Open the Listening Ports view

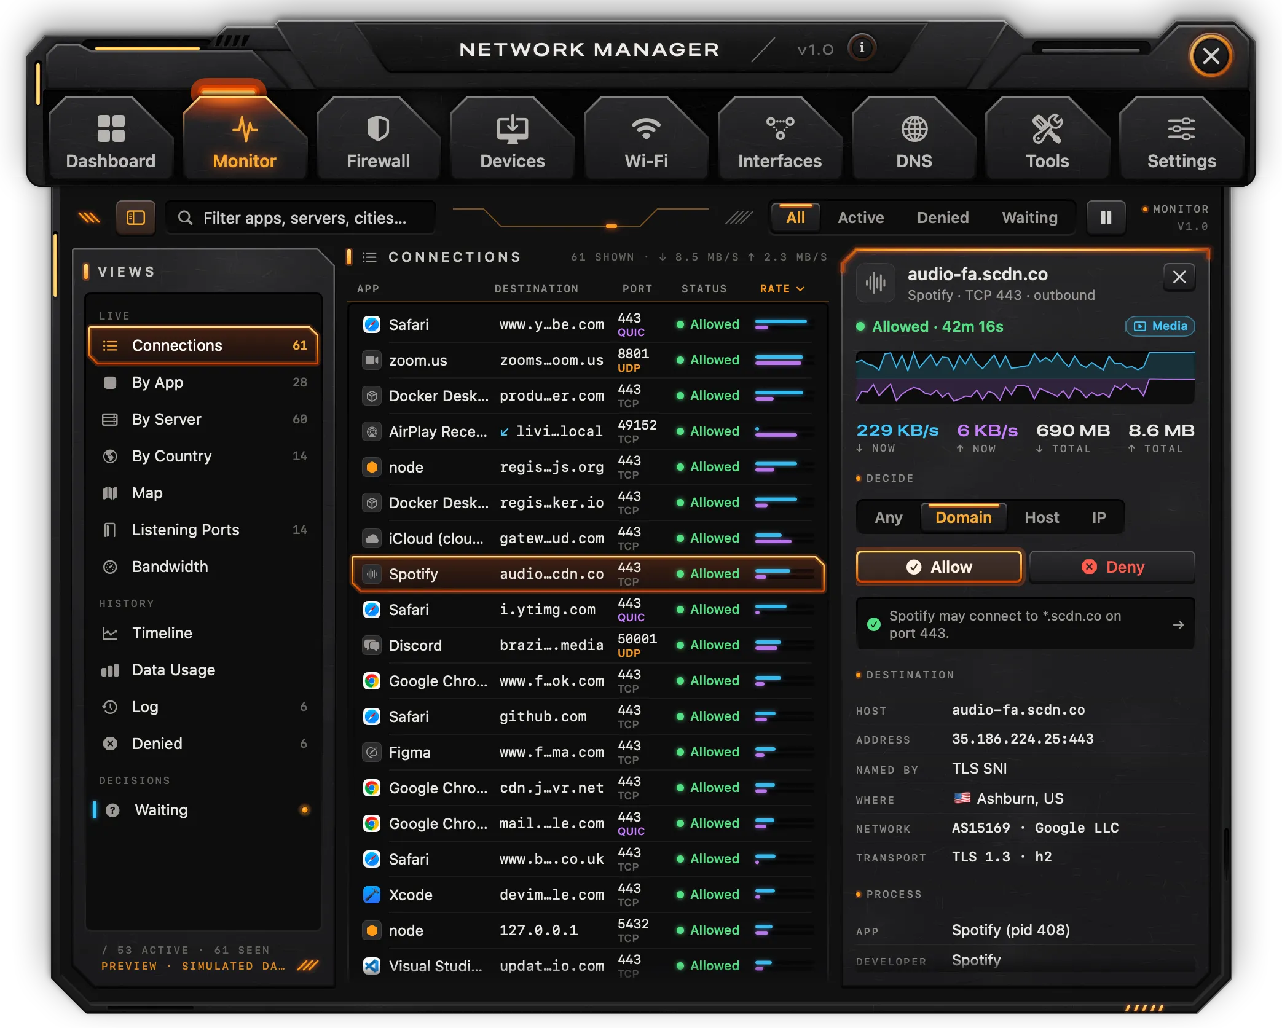coord(203,530)
